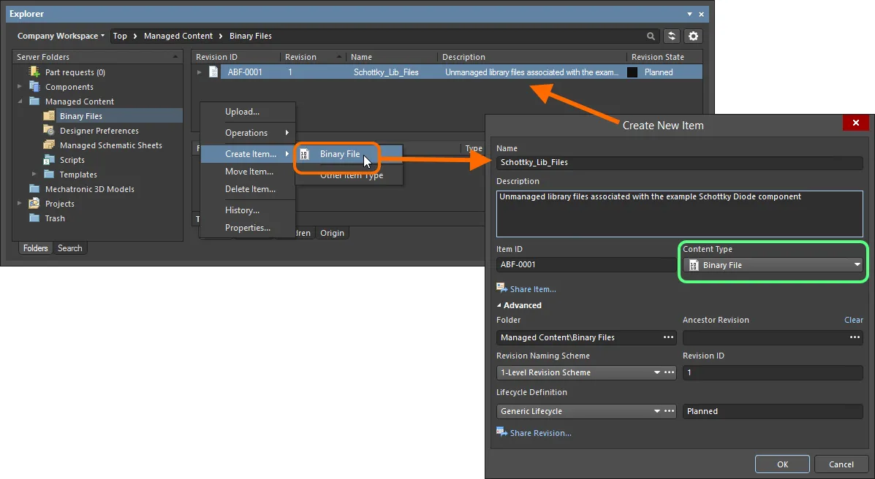Click the Clear link for Ancestor Revision
The image size is (875, 479).
(853, 320)
